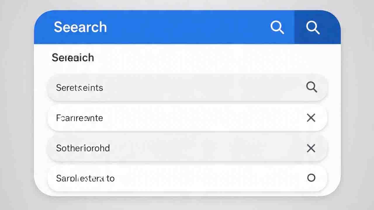Click the Sereaich heading below the header
Viewport: 374px width, 210px height.
tap(73, 58)
